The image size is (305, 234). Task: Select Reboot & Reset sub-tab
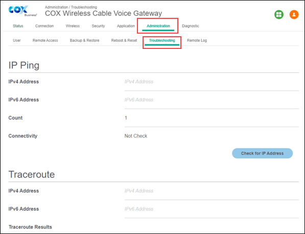(124, 40)
